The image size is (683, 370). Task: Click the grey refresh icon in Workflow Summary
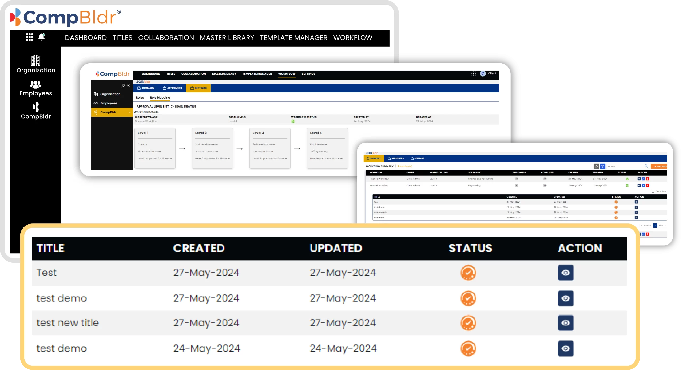point(596,166)
